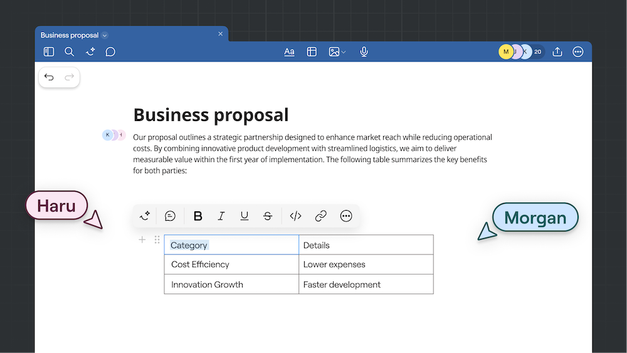Toggle bold formatting on selection

point(198,216)
